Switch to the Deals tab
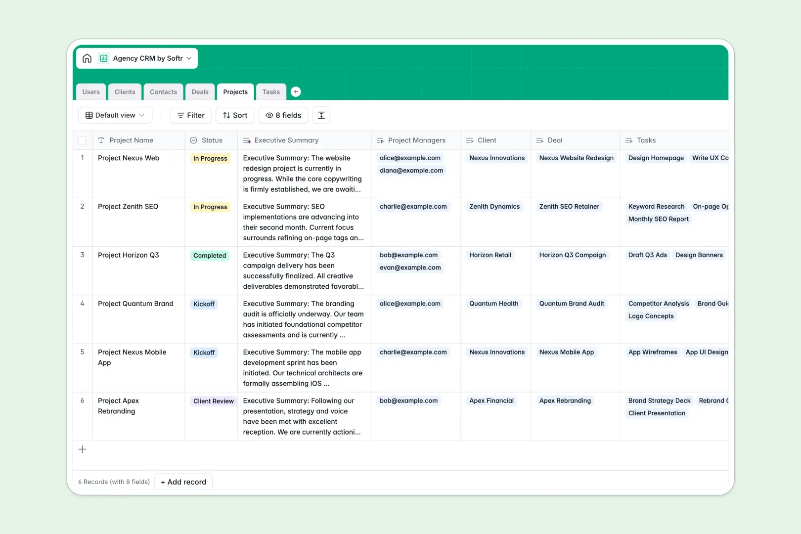This screenshot has height=534, width=801. (x=200, y=91)
